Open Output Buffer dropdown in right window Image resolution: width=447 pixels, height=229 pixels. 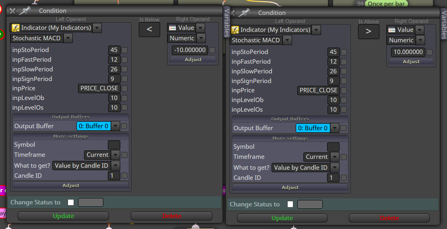334,128
